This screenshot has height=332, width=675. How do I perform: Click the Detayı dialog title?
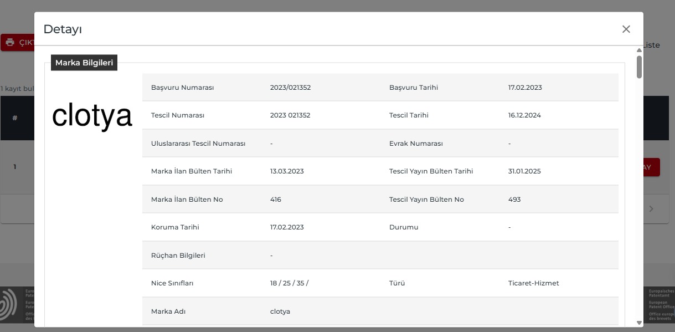63,29
